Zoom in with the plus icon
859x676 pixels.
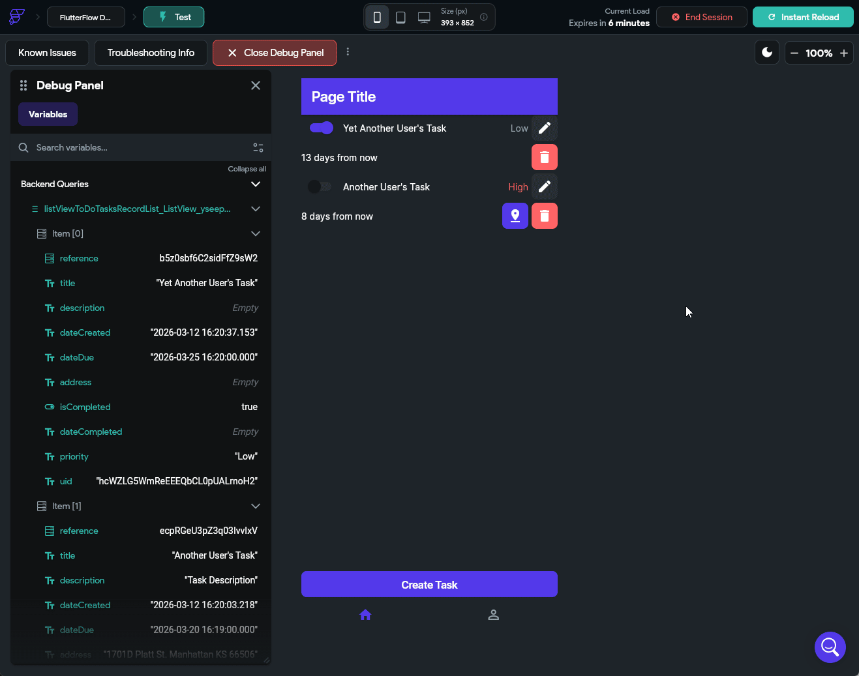(844, 53)
